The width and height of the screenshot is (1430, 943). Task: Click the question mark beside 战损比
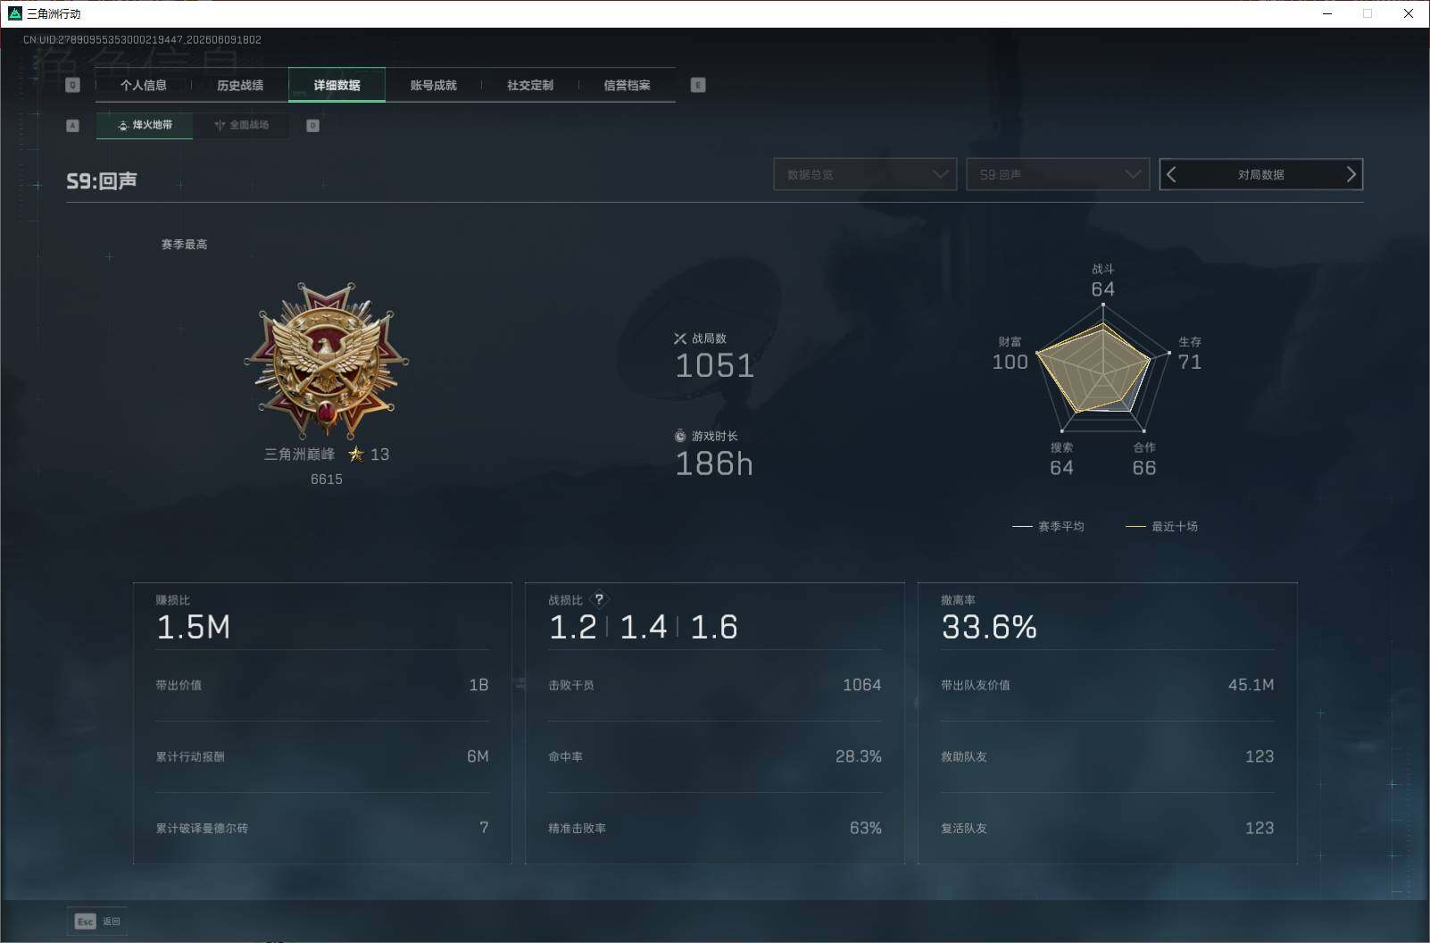pyautogui.click(x=599, y=599)
